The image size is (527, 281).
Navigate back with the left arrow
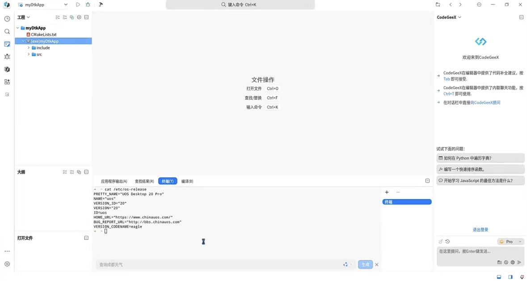pyautogui.click(x=451, y=5)
